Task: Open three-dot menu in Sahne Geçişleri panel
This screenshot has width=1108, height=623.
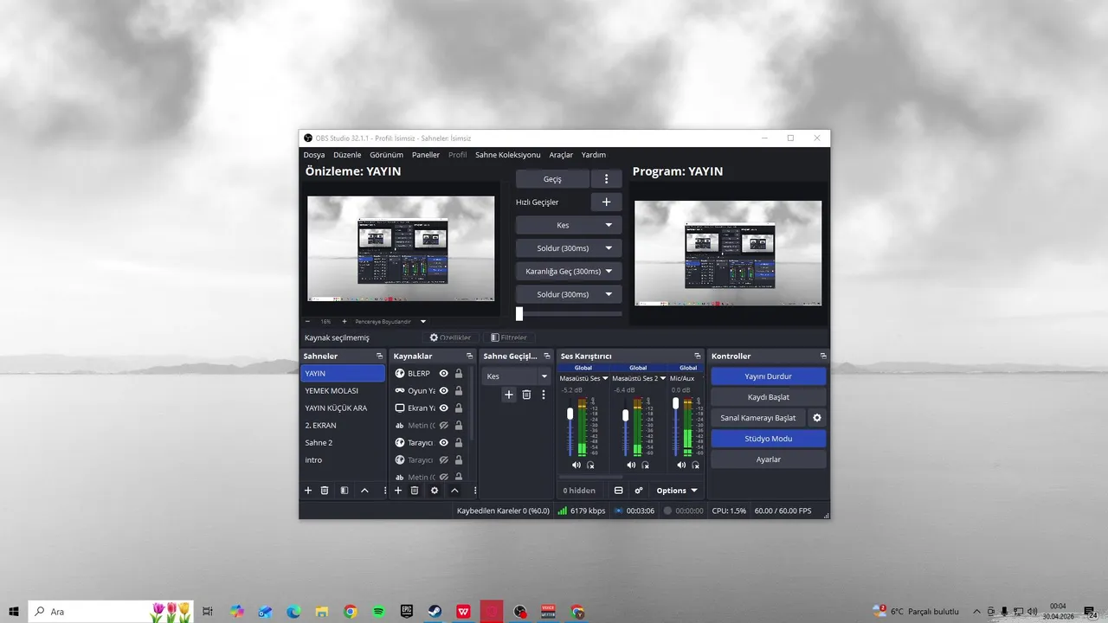Action: click(x=544, y=395)
